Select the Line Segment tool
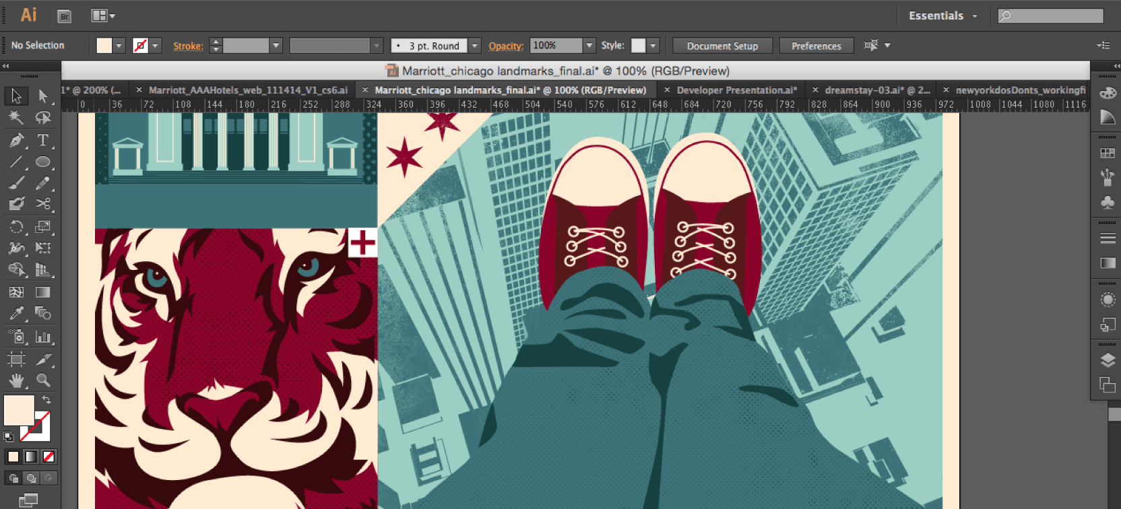Screen dimensions: 1121x509 point(16,162)
